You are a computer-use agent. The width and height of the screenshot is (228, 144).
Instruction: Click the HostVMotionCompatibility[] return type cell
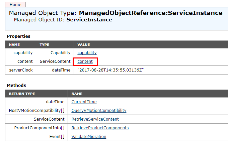point(36,110)
